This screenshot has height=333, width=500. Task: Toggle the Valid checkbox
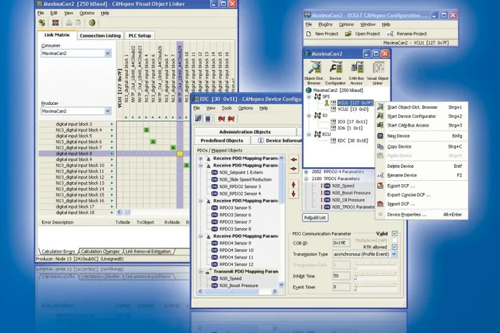click(394, 233)
